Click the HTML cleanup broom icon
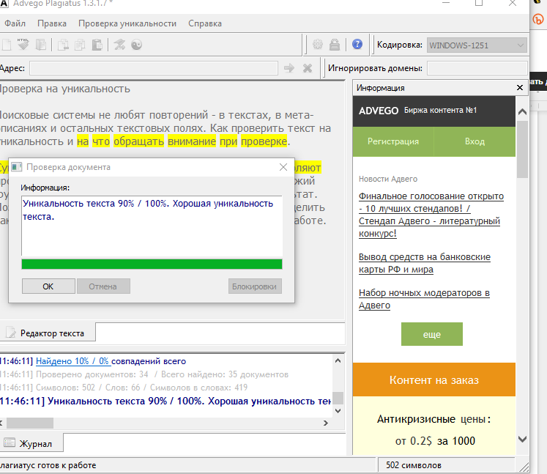The width and height of the screenshot is (547, 474). click(23, 45)
